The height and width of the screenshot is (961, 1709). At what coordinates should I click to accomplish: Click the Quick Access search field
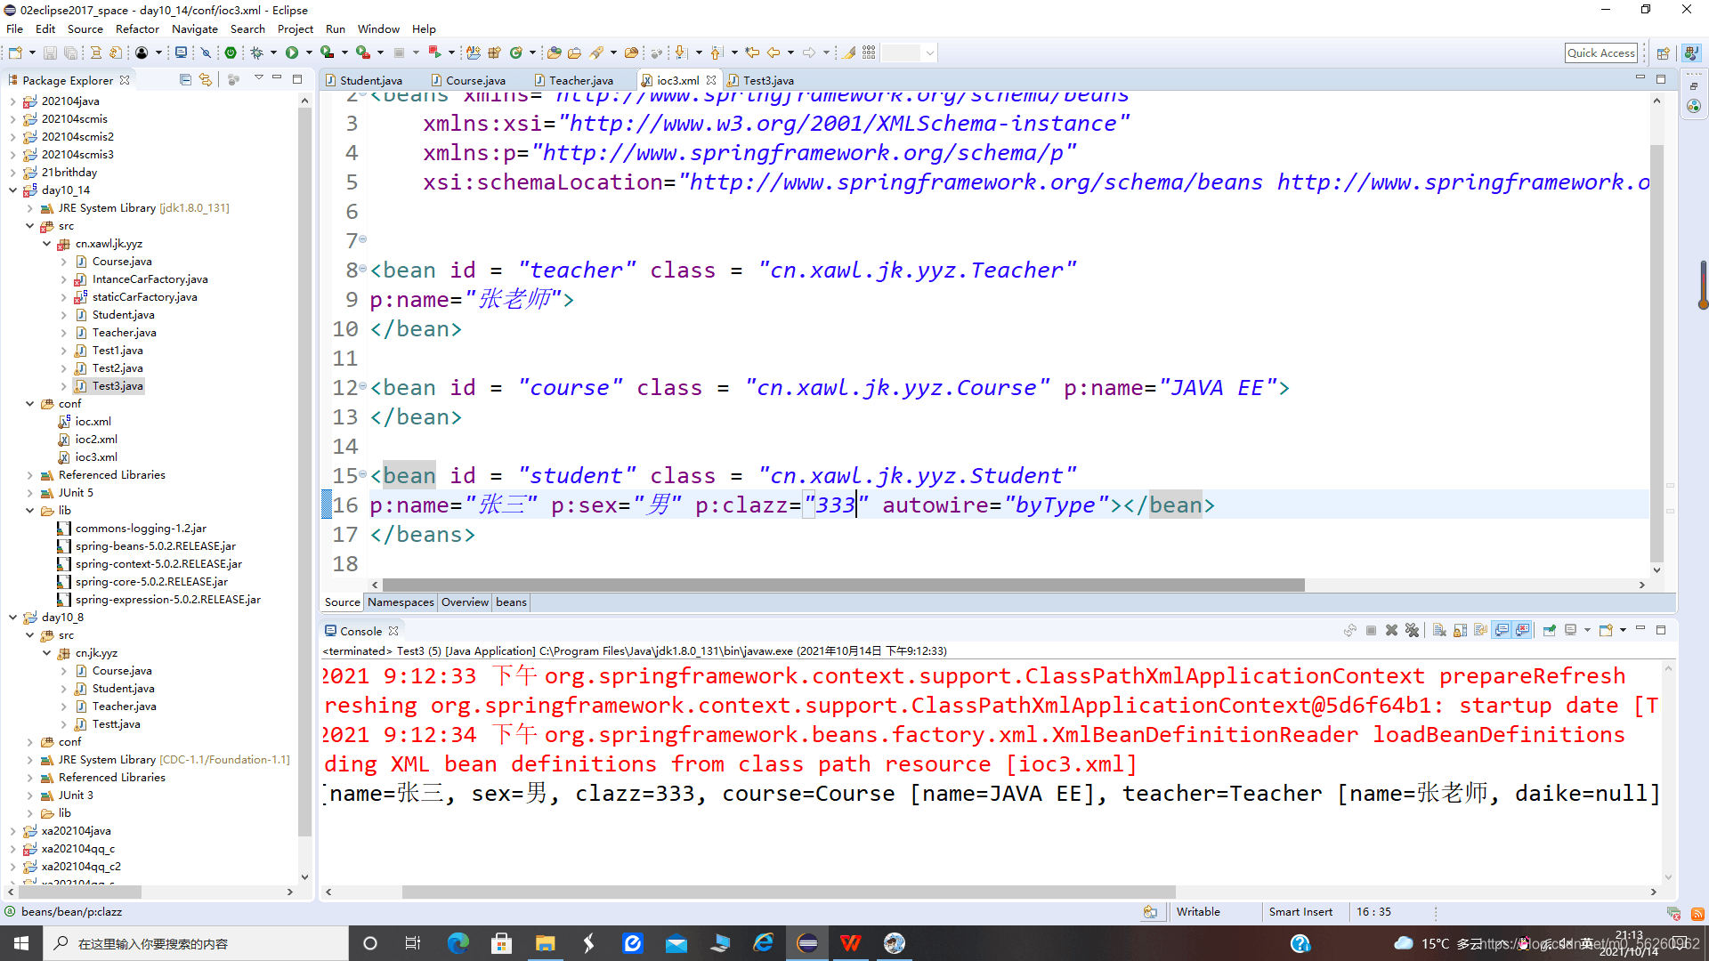pyautogui.click(x=1600, y=52)
